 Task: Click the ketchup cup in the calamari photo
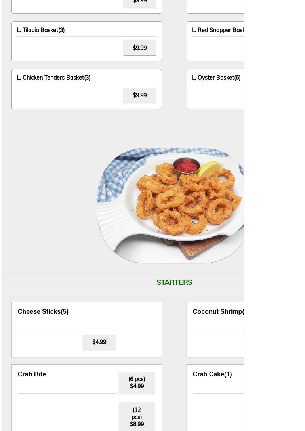(x=187, y=166)
